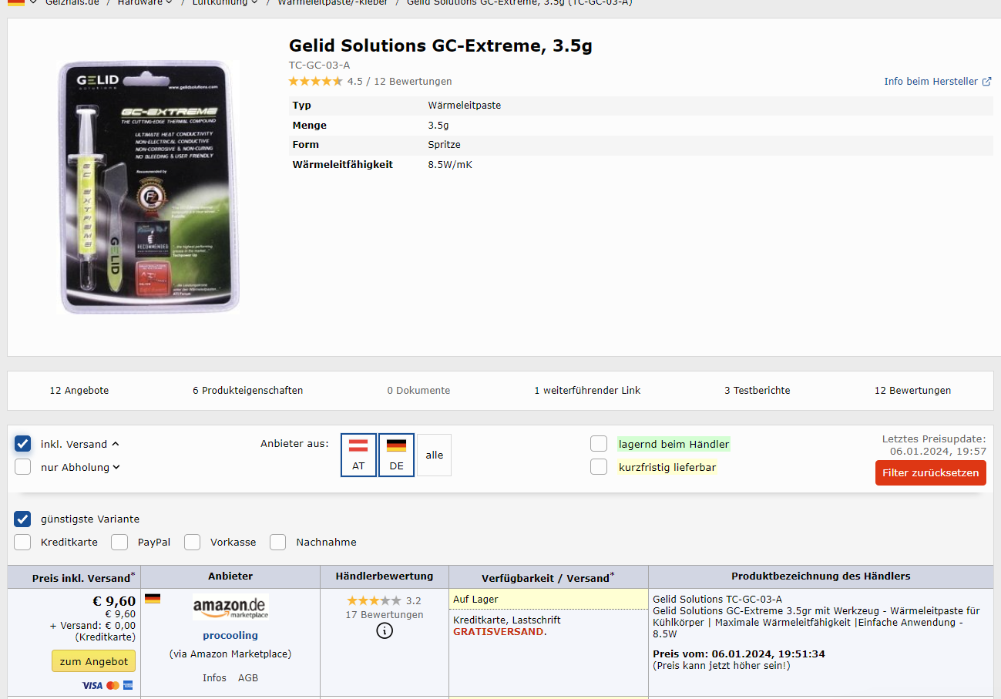Check the Nachnahme payment filter
Image resolution: width=1001 pixels, height=699 pixels.
(x=278, y=542)
